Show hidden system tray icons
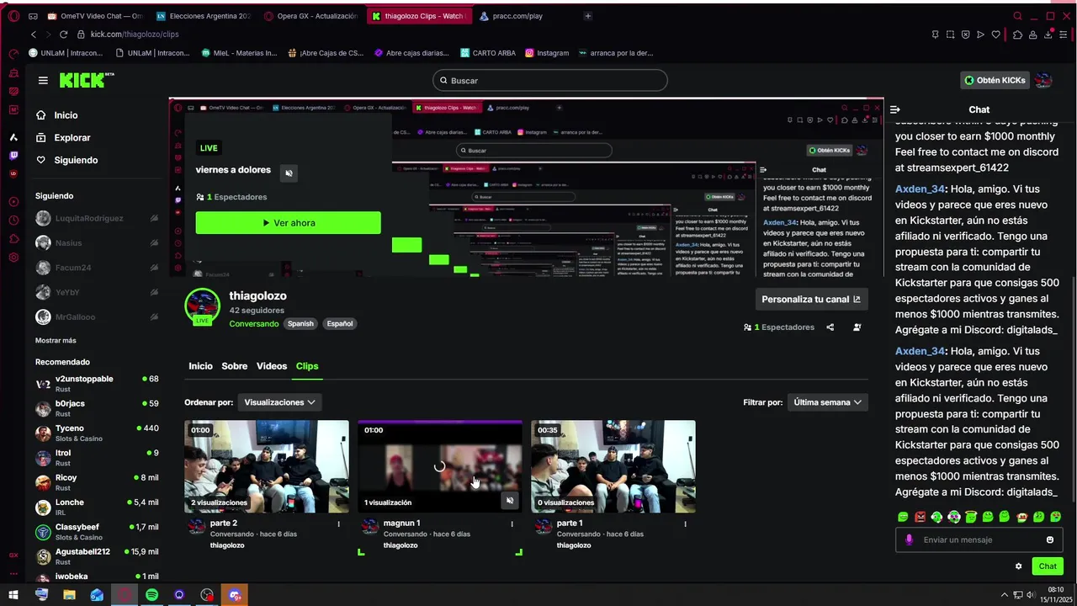1077x606 pixels. (x=1004, y=595)
